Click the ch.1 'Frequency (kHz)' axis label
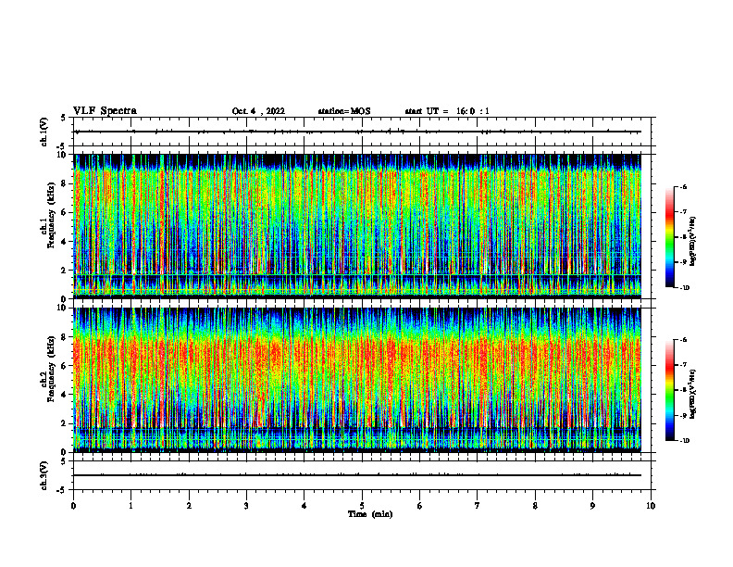The height and width of the screenshot is (567, 733). [x=52, y=215]
